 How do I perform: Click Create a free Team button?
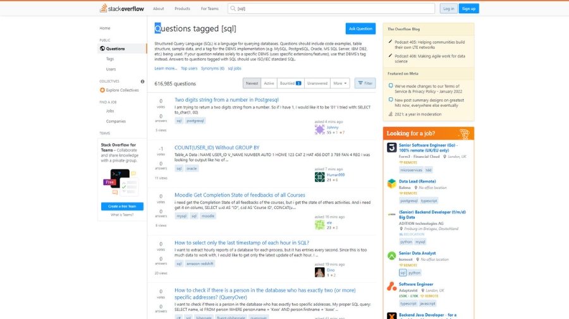[x=122, y=207]
